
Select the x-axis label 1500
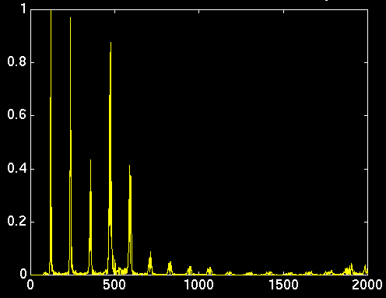point(283,285)
